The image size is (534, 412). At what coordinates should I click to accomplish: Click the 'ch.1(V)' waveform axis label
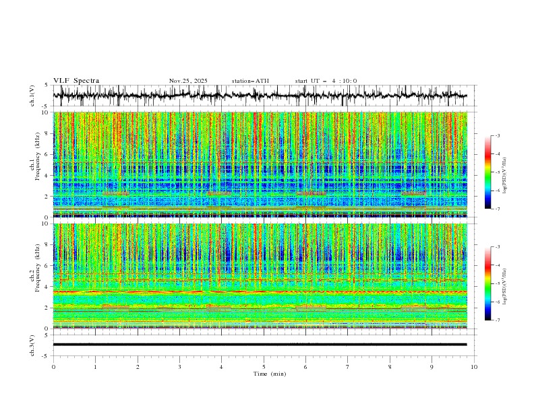pos(32,96)
